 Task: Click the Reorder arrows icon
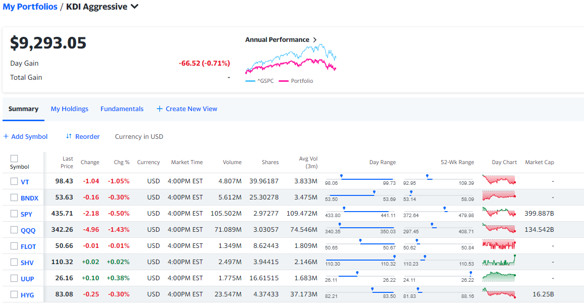pos(69,136)
